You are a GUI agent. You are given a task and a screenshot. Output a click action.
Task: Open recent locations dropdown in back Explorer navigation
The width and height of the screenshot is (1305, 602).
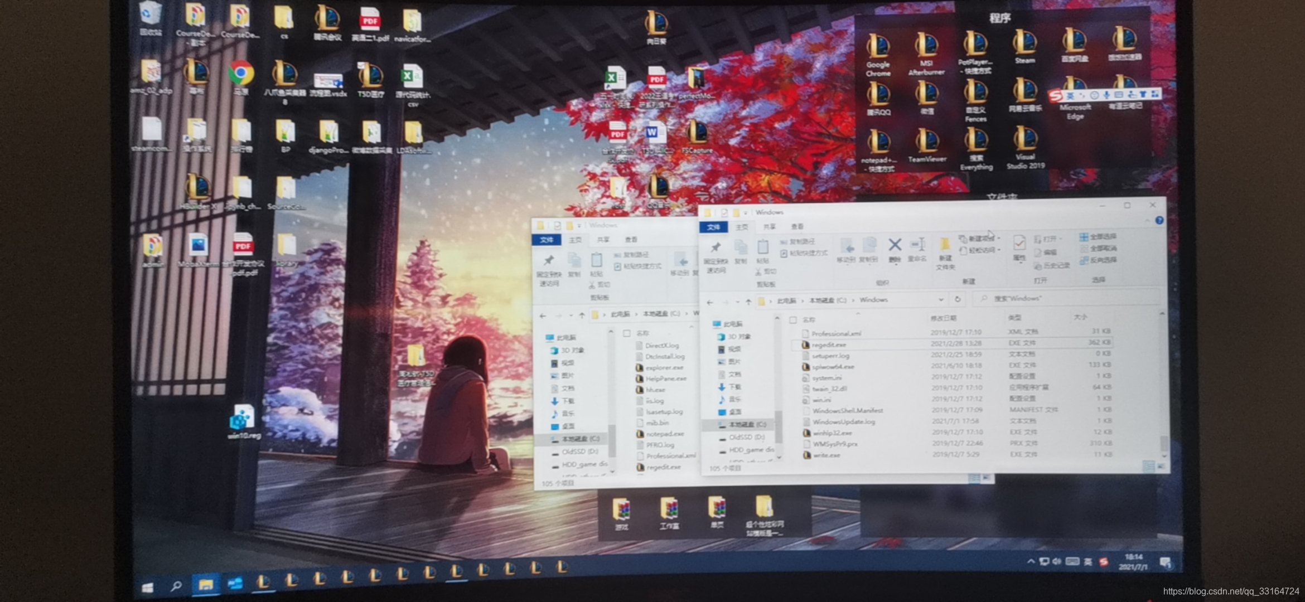click(x=571, y=316)
